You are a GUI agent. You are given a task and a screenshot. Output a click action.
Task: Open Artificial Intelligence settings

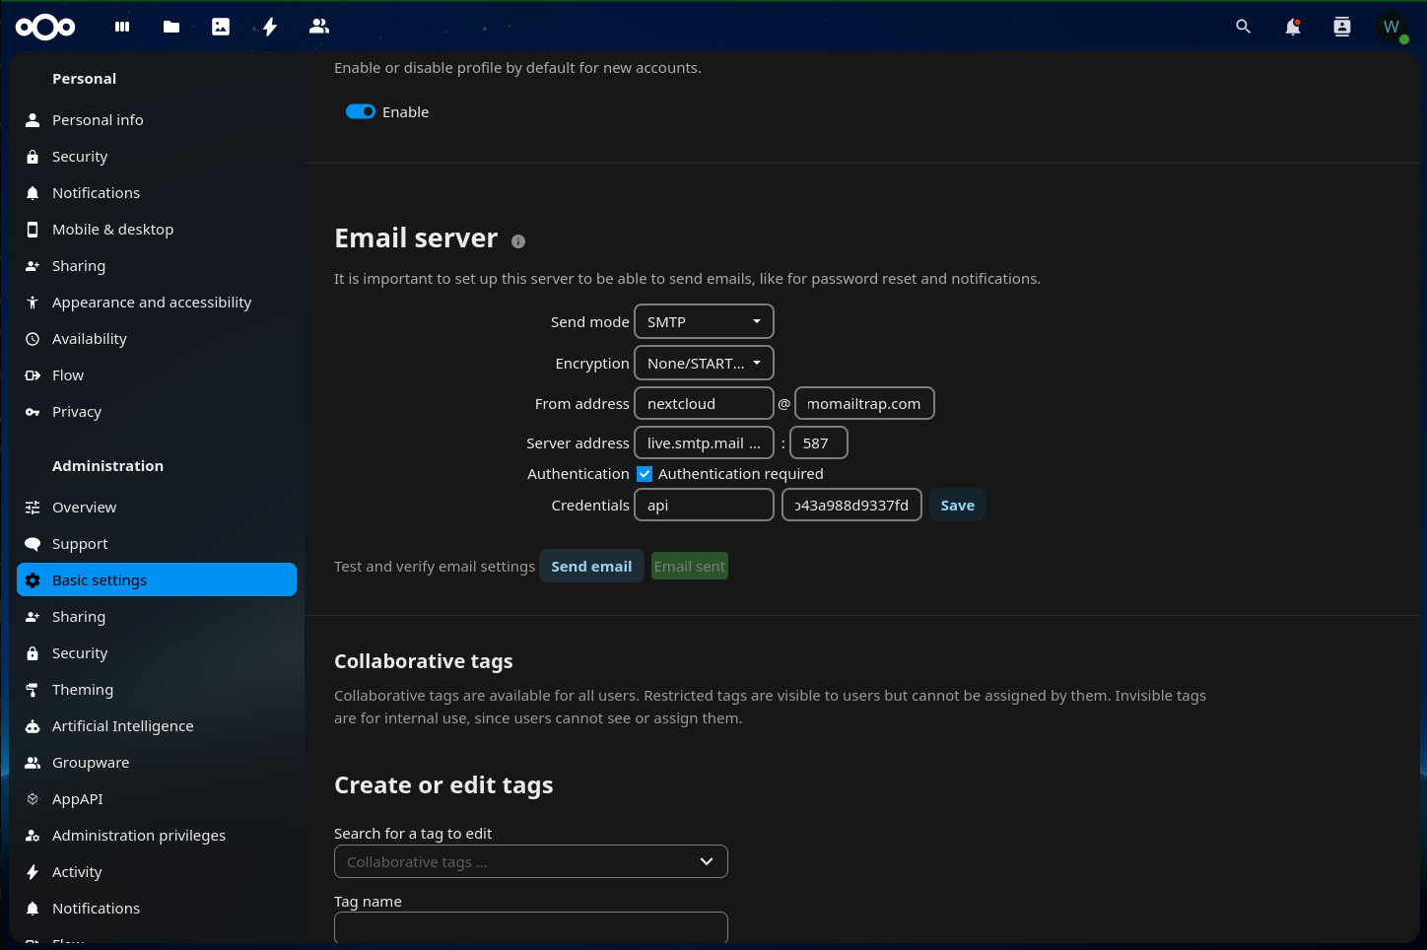tap(122, 726)
